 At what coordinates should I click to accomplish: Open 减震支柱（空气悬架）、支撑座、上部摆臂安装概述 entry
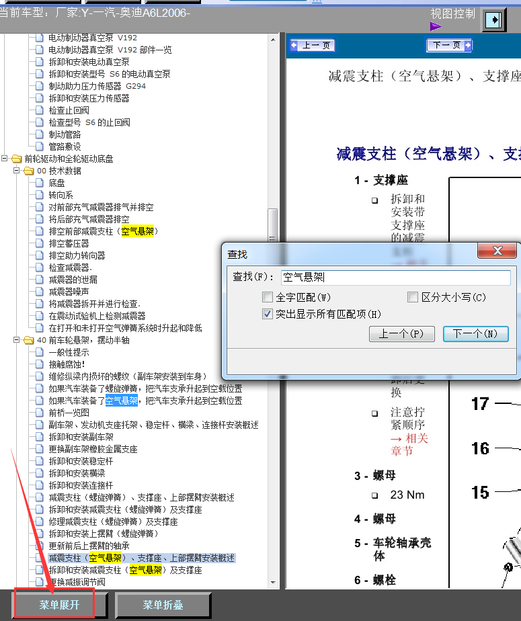(141, 558)
